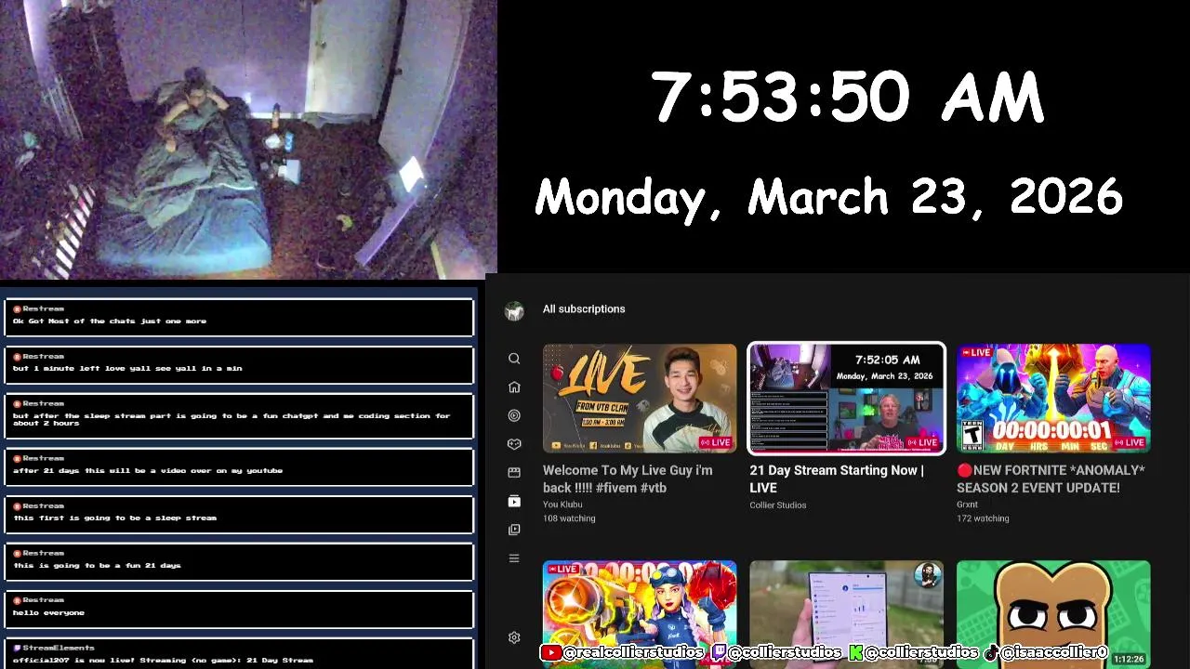Click the LIVE badge on the Collier Studios thumbnail
The width and height of the screenshot is (1190, 669).
pos(923,442)
